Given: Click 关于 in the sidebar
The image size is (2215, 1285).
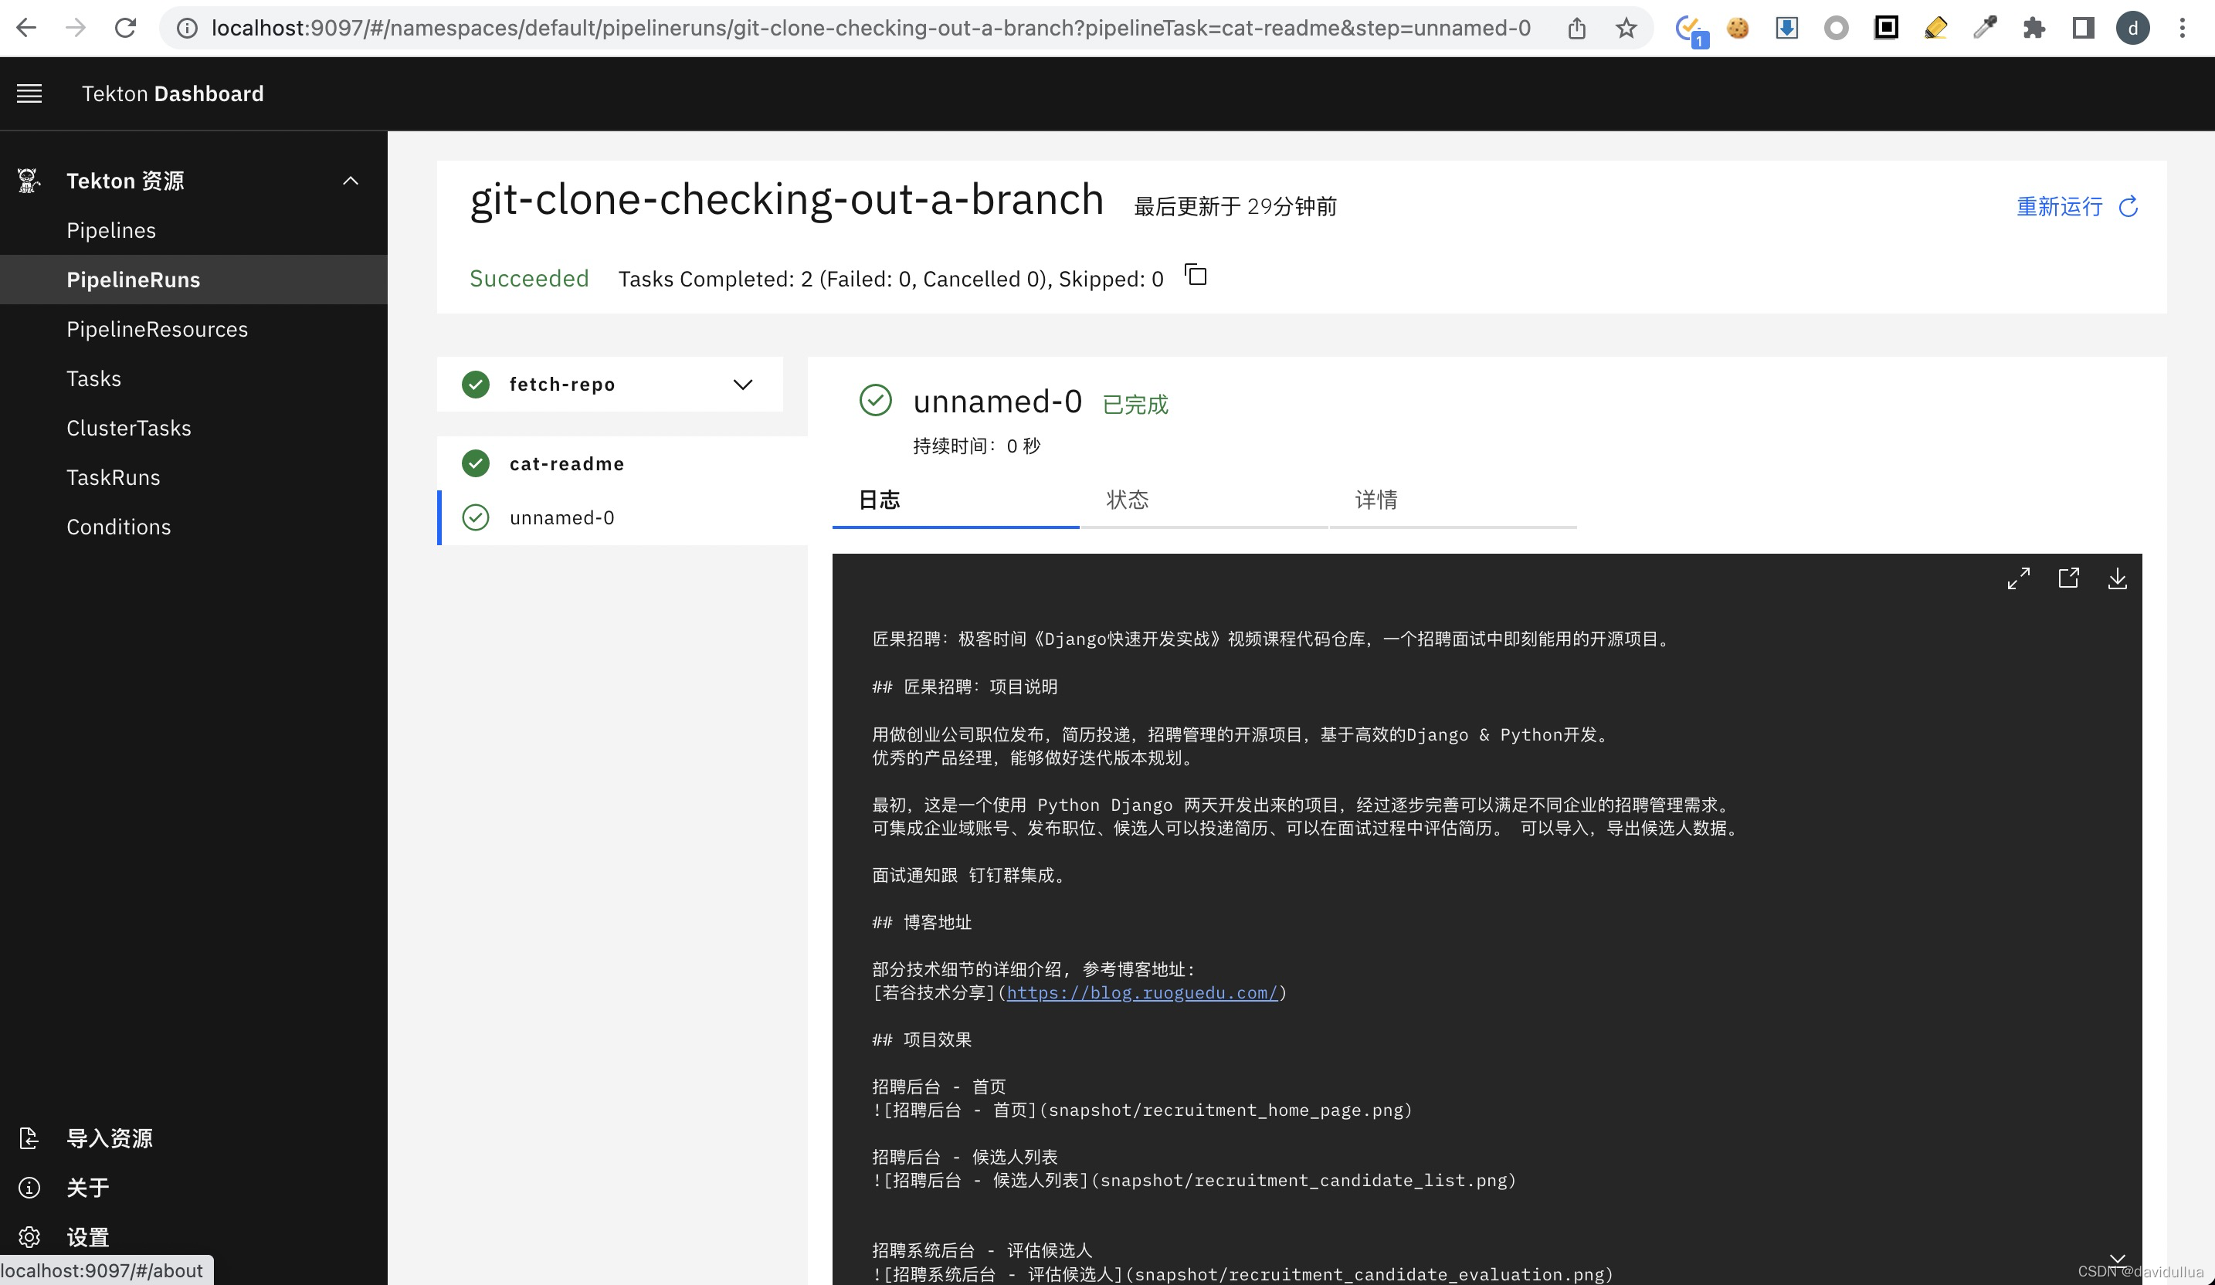Looking at the screenshot, I should tap(88, 1188).
